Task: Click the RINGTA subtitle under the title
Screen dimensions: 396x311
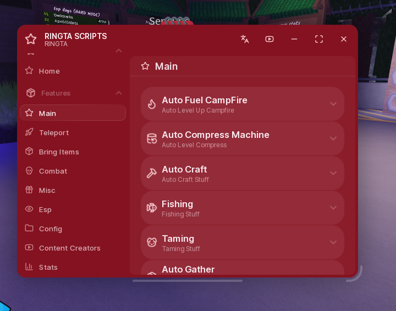Action: 56,44
